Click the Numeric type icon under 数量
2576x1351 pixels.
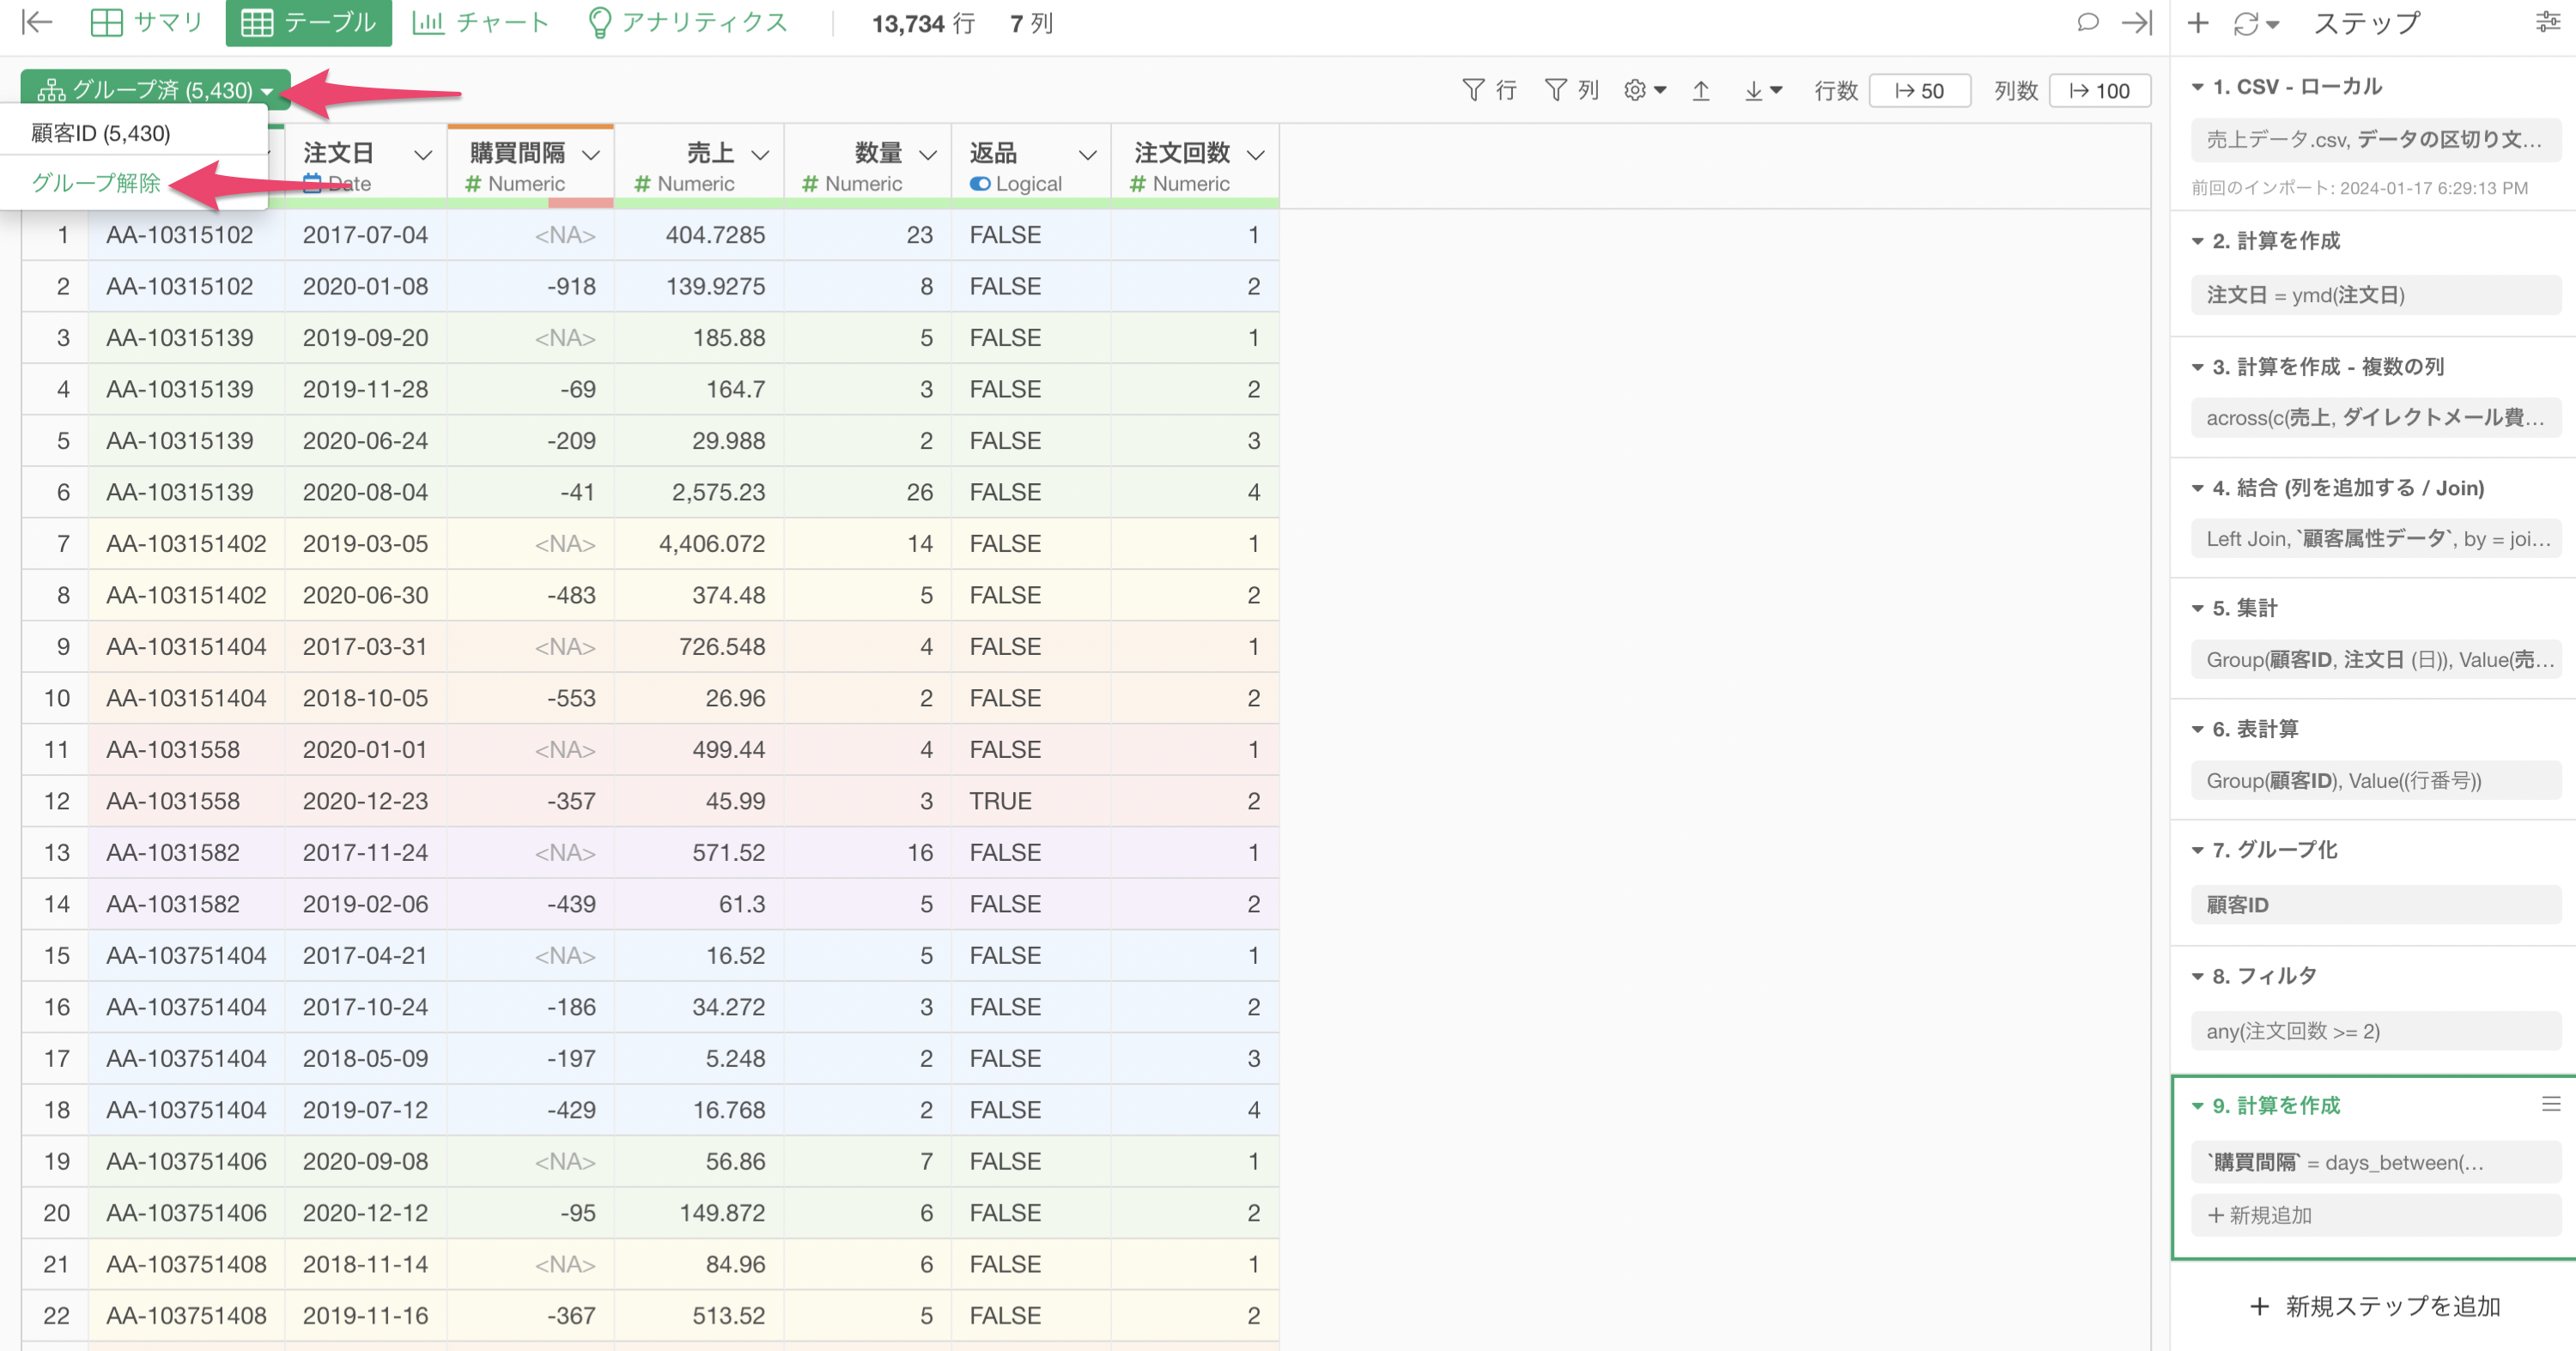811,184
